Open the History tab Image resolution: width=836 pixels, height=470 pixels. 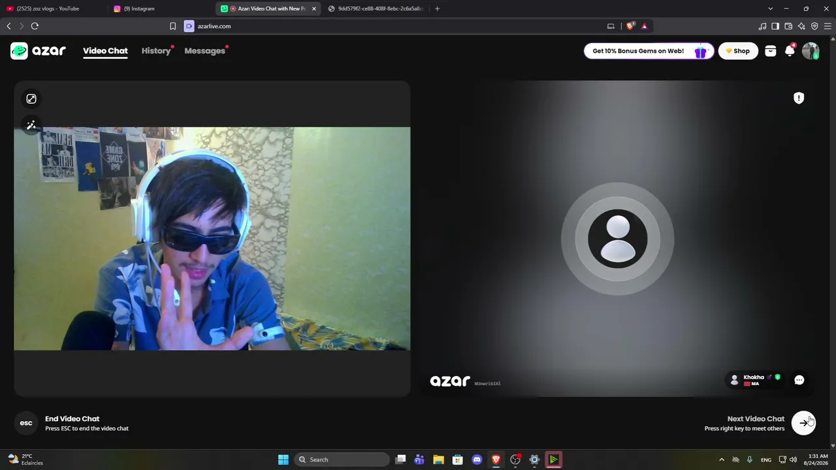pyautogui.click(x=156, y=51)
